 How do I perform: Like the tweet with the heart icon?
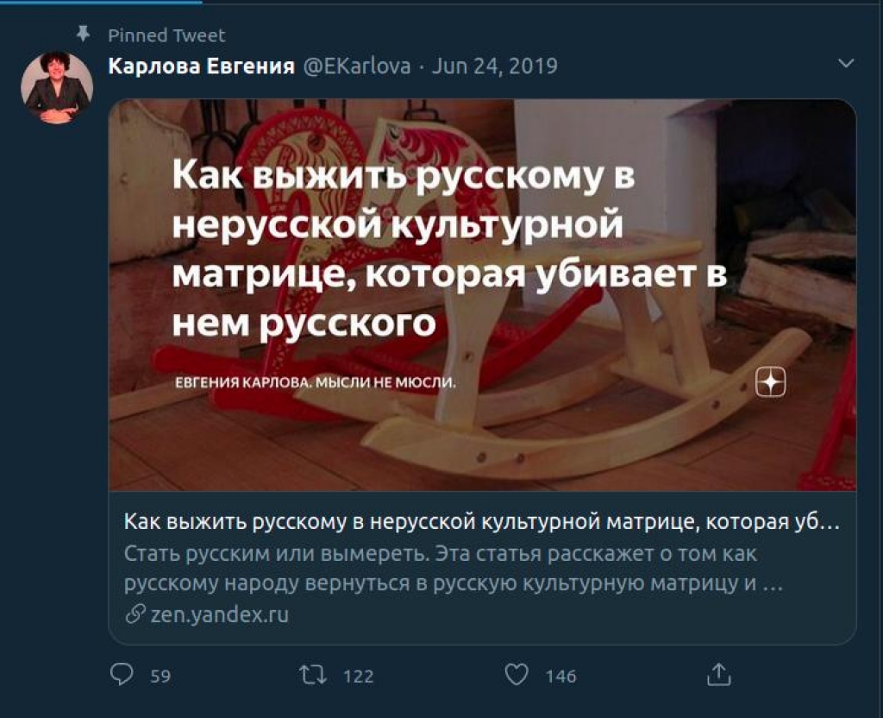[x=517, y=675]
